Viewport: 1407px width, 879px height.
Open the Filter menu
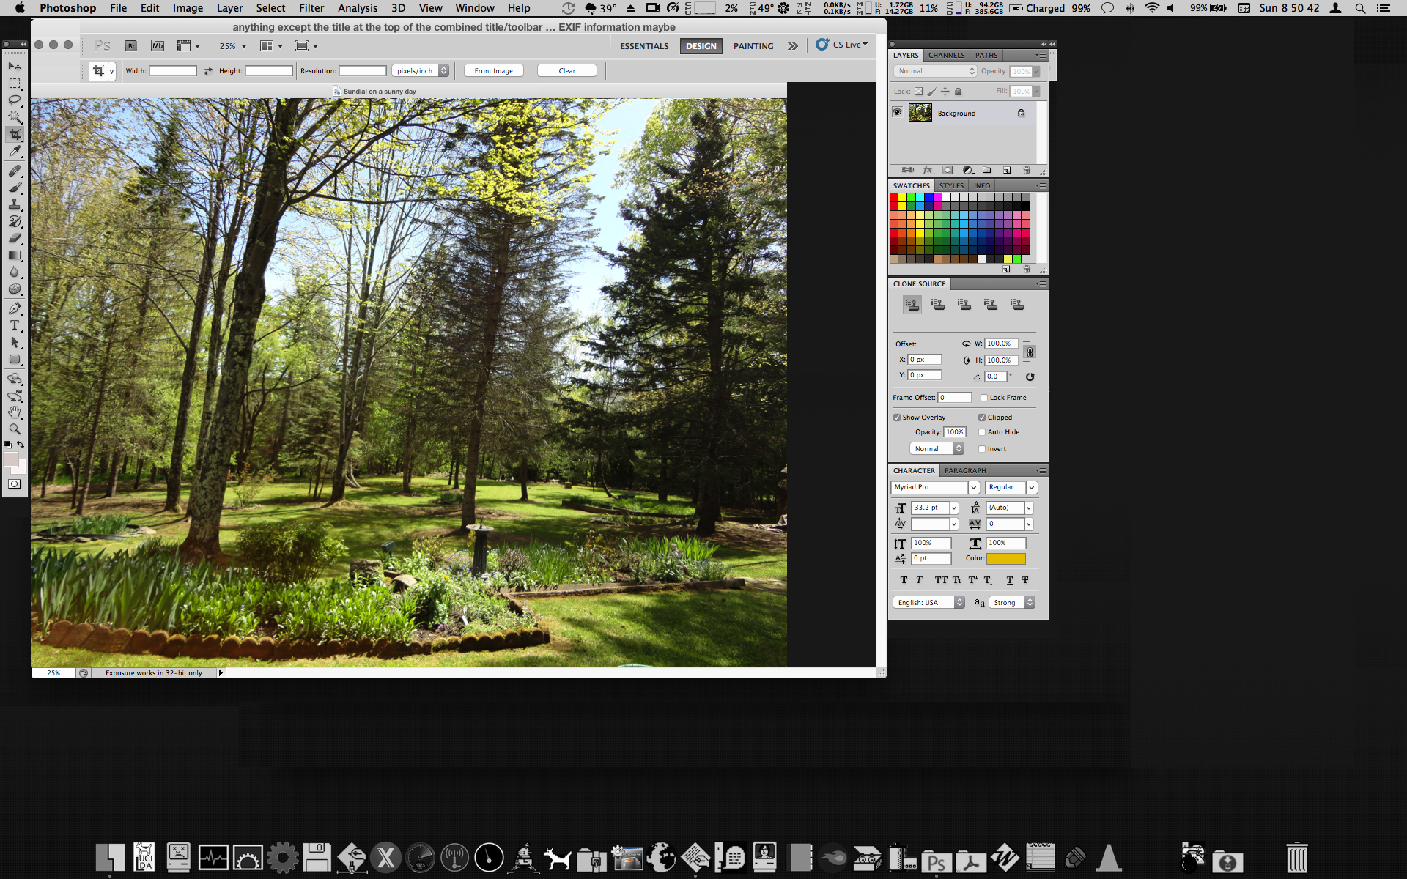[311, 8]
